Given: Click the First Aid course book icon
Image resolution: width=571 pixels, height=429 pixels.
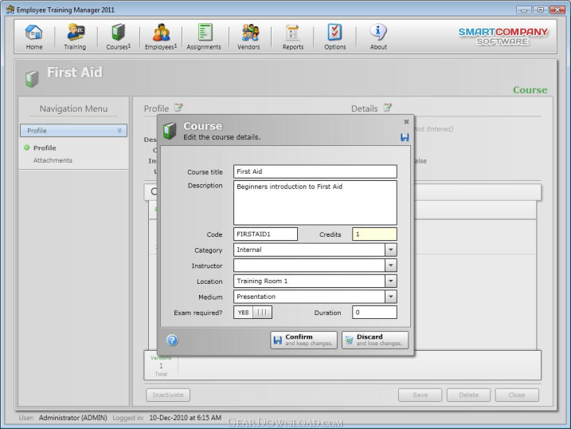Looking at the screenshot, I should click(x=32, y=78).
